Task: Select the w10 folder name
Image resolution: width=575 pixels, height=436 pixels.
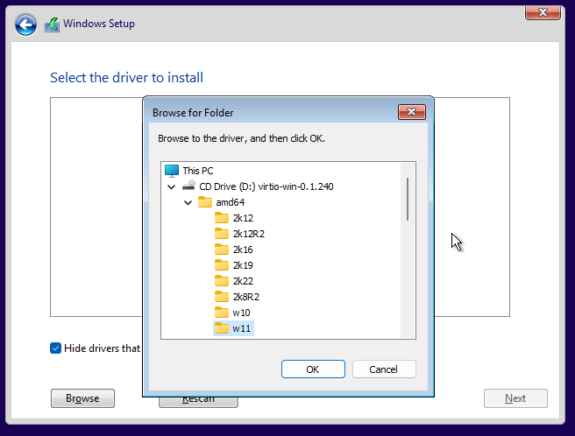Action: 241,313
